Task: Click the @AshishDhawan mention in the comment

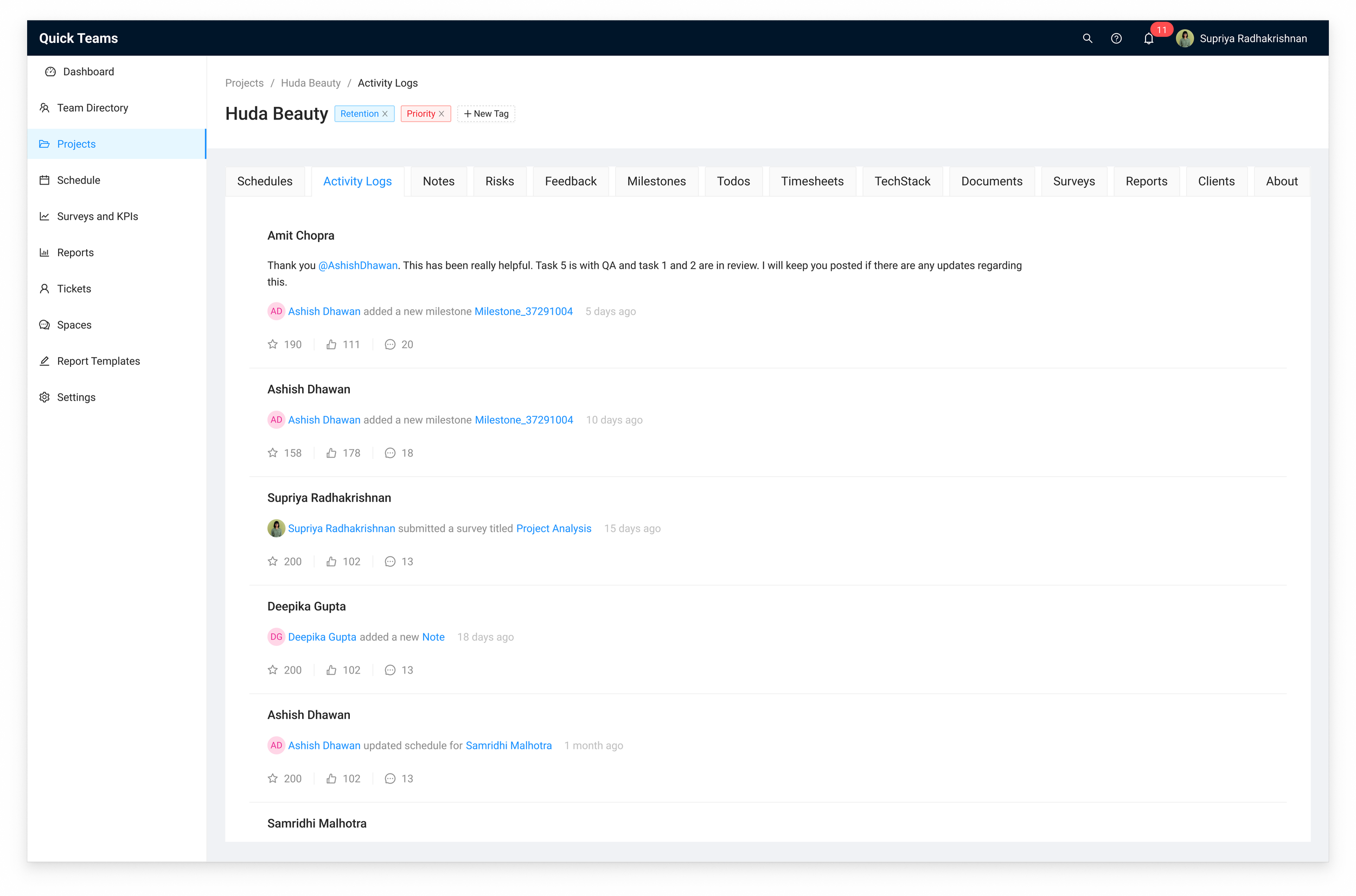Action: point(357,265)
